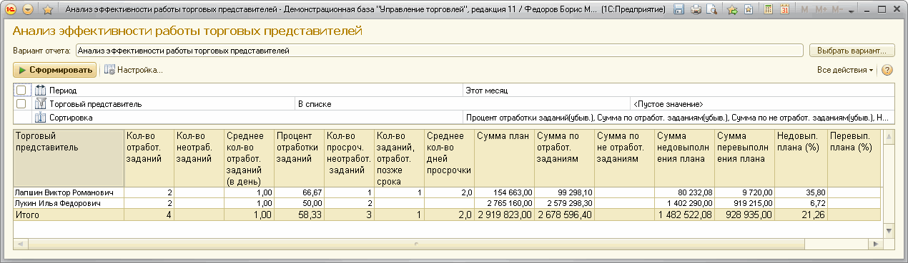The image size is (908, 263).
Task: Enable the Период checkbox
Action: (21, 91)
